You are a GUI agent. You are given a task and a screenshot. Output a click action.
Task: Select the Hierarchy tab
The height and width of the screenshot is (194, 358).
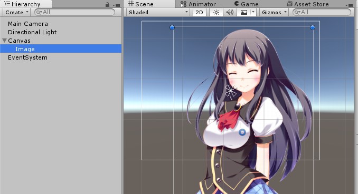[x=26, y=4]
